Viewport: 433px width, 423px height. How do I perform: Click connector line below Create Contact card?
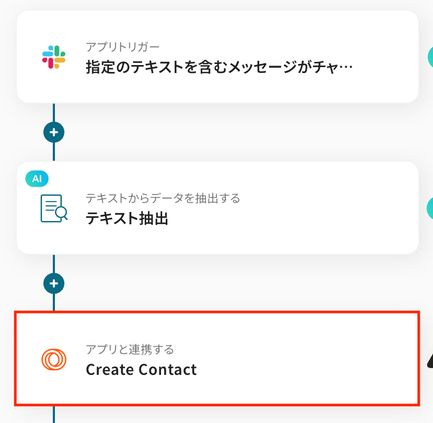[x=54, y=415]
